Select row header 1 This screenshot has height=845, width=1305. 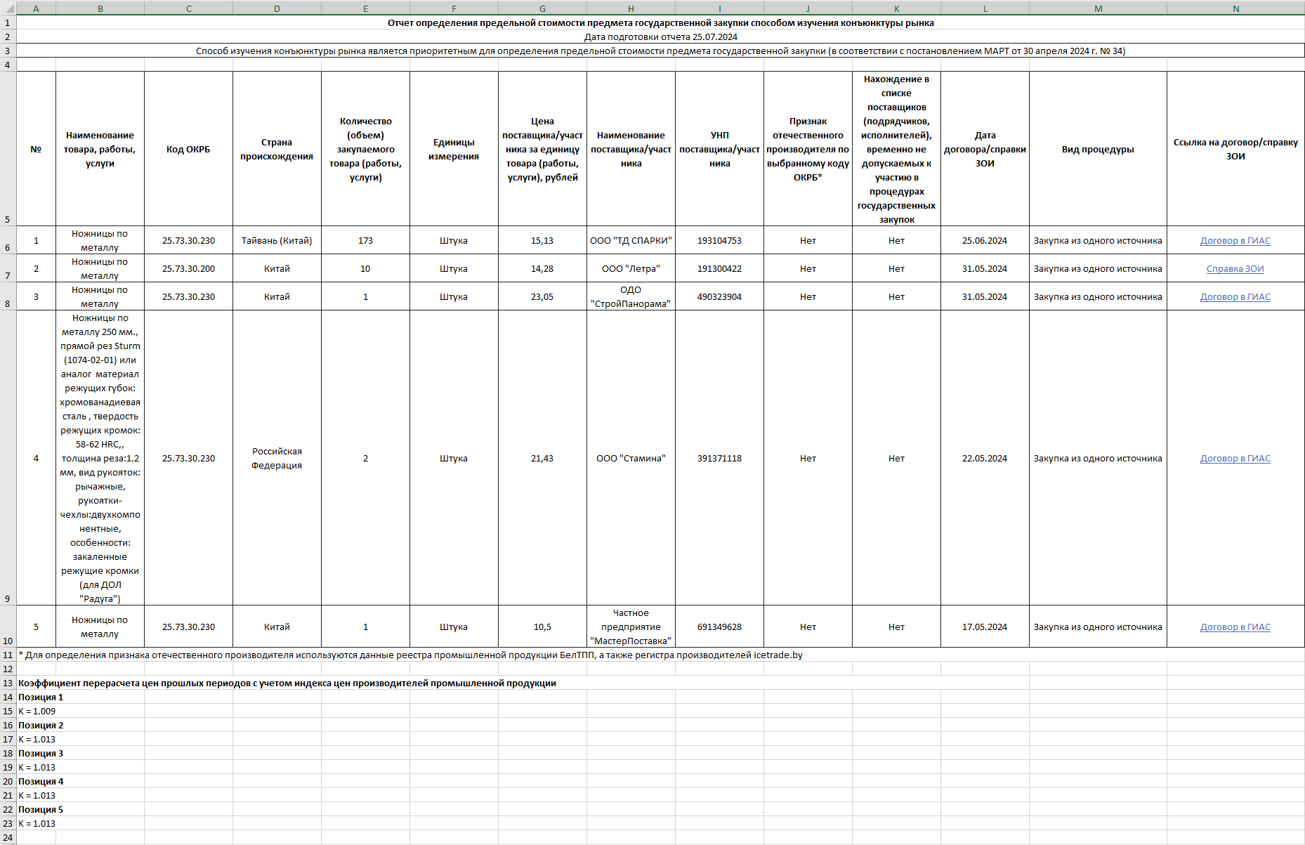[x=8, y=22]
